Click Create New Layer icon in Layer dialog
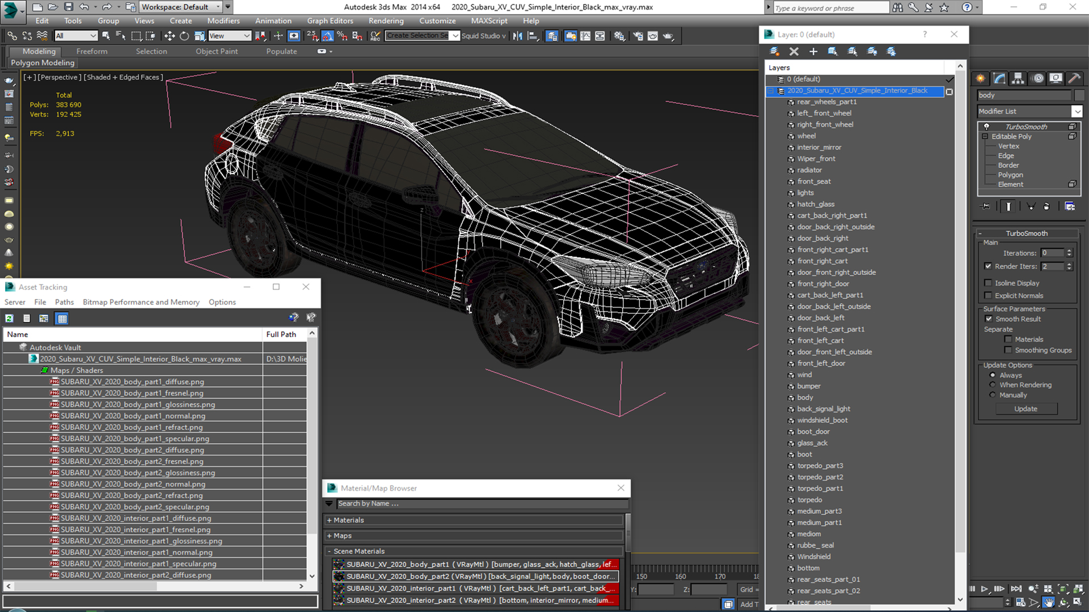 pyautogui.click(x=774, y=52)
